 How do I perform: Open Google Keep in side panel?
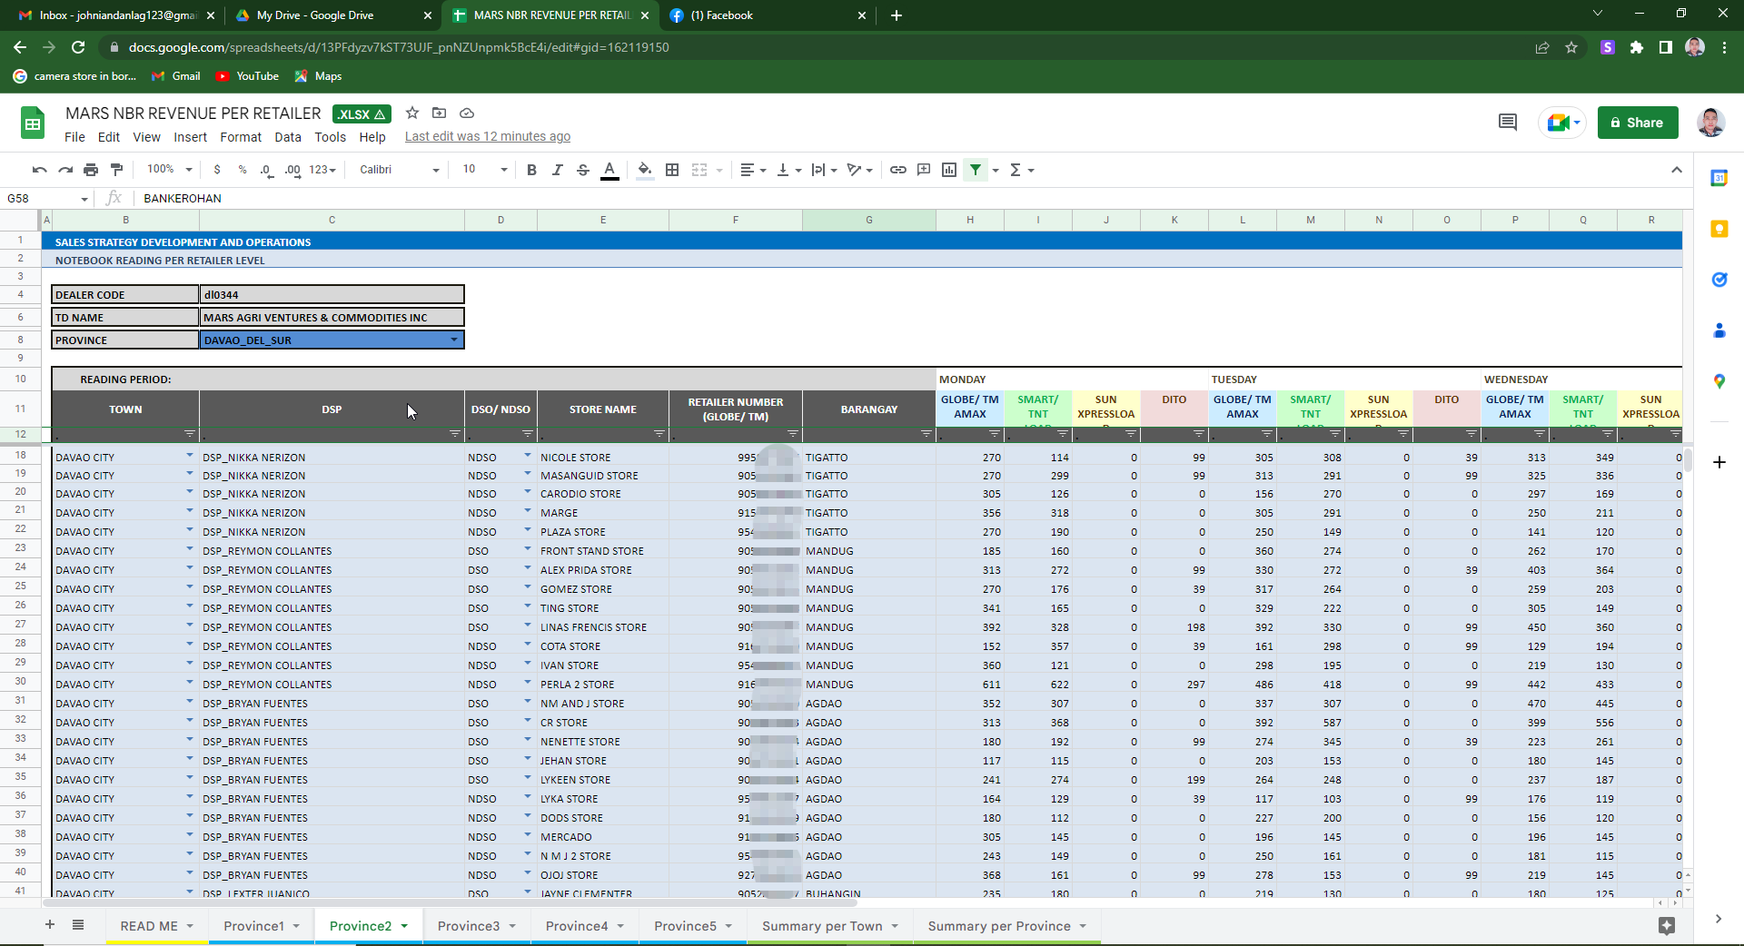[1719, 229]
